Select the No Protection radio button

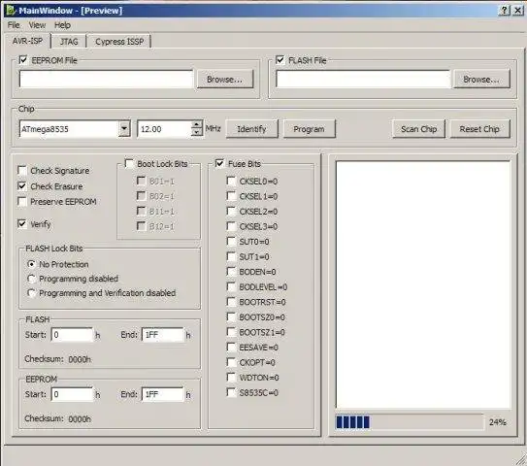coord(31,264)
